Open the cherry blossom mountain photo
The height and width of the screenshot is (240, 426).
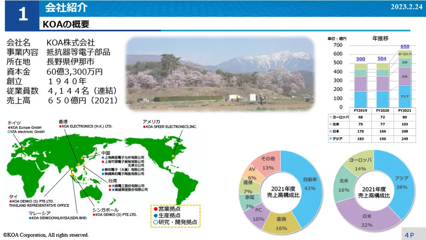click(x=220, y=73)
